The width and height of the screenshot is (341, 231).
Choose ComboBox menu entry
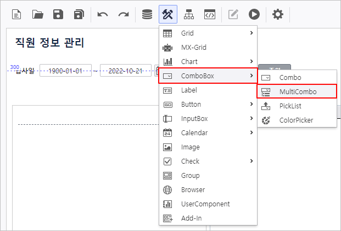[208, 76]
